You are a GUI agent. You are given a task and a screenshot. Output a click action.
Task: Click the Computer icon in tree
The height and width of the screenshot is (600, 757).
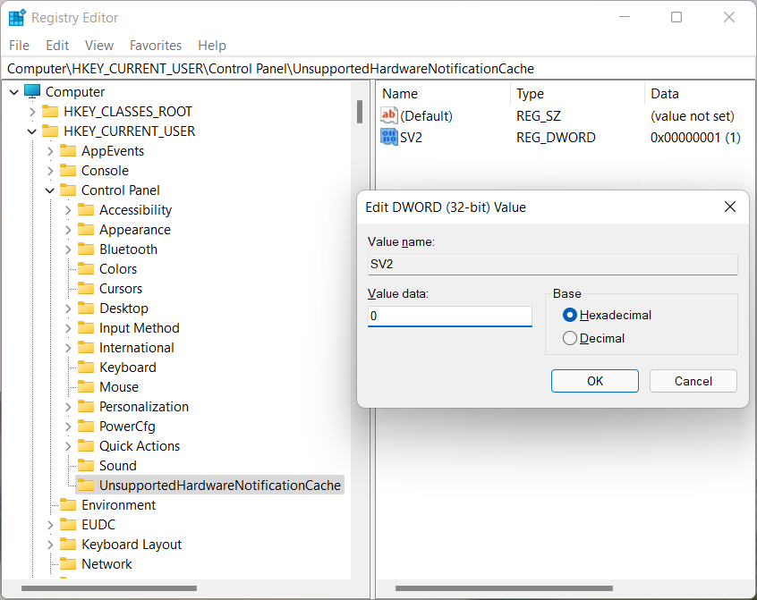tap(33, 91)
